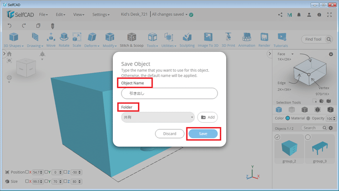Viewport: 339px width, 191px height.
Task: Click the Share icon in header
Action: (x=280, y=15)
